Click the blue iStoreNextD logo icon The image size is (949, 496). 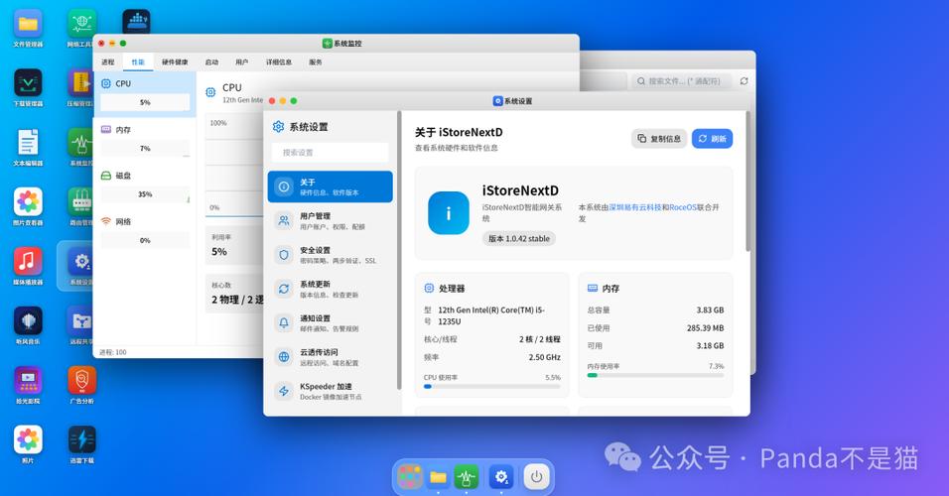point(449,213)
